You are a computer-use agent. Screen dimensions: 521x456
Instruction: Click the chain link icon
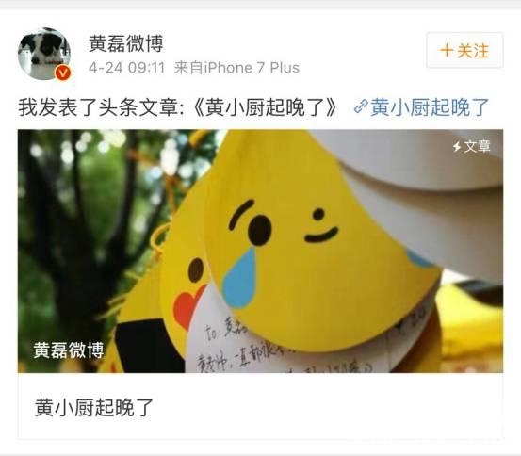pos(361,107)
